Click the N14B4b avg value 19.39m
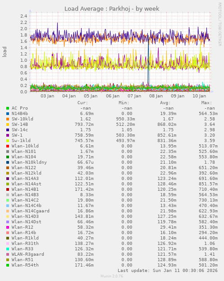This screenshot has width=224, height=281. click(168, 114)
